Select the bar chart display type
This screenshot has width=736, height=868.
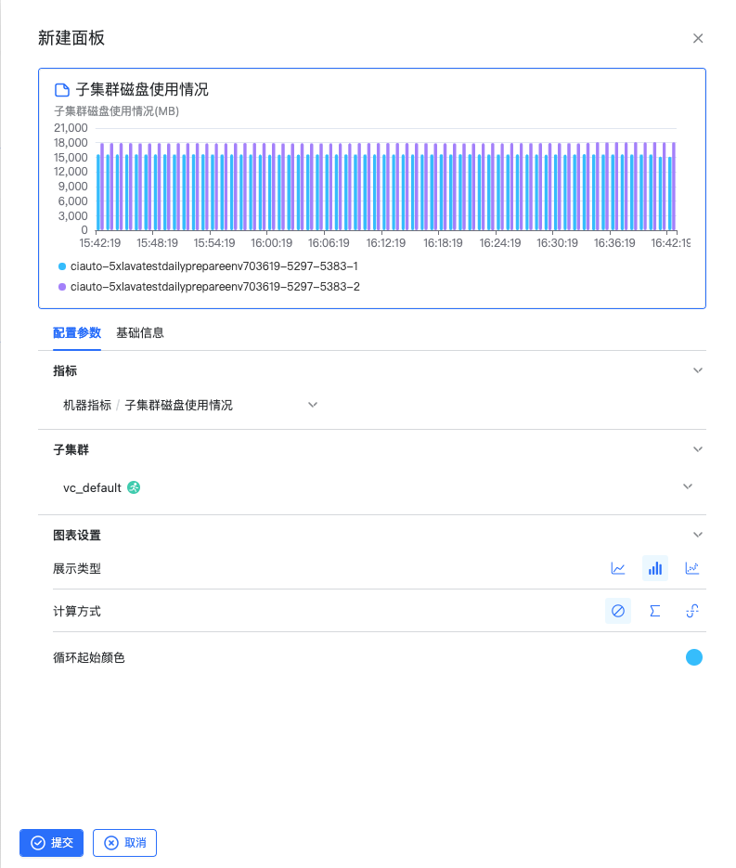click(655, 568)
